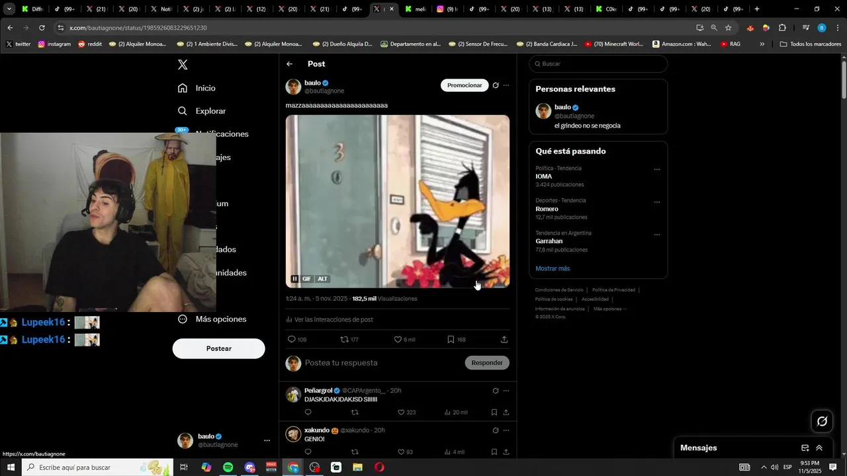Open the instagram bookmark
Viewport: 847px width, 476px height.
54,44
